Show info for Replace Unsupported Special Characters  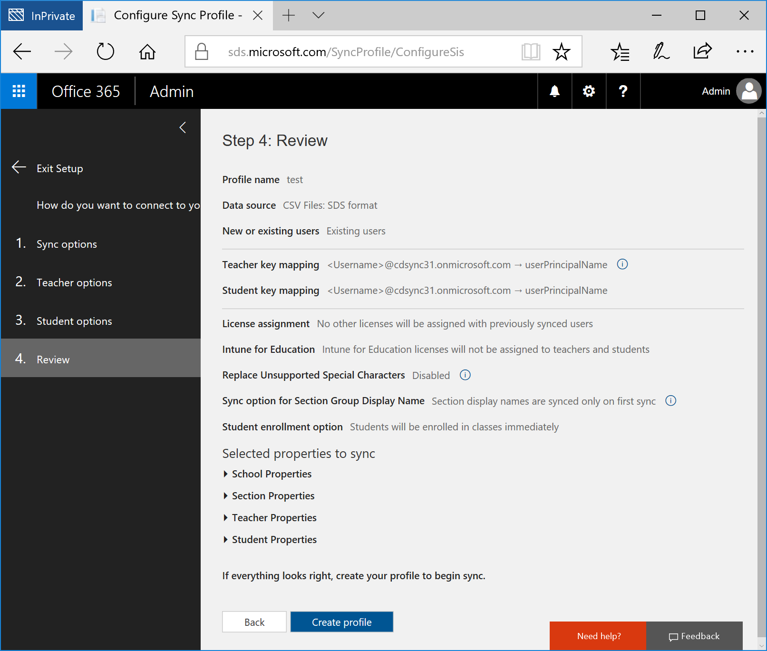click(465, 375)
